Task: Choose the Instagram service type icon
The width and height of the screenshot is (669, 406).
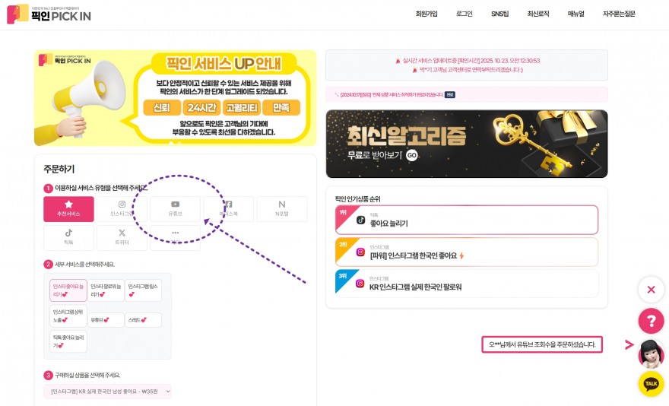Action: tap(122, 209)
